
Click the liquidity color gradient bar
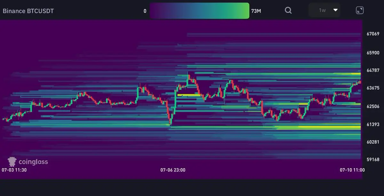point(199,11)
